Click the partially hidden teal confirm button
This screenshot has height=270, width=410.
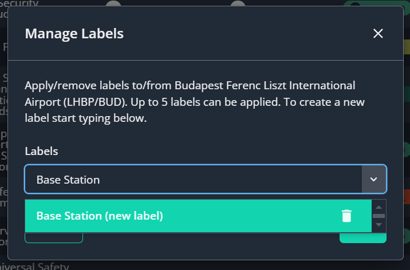(363, 238)
